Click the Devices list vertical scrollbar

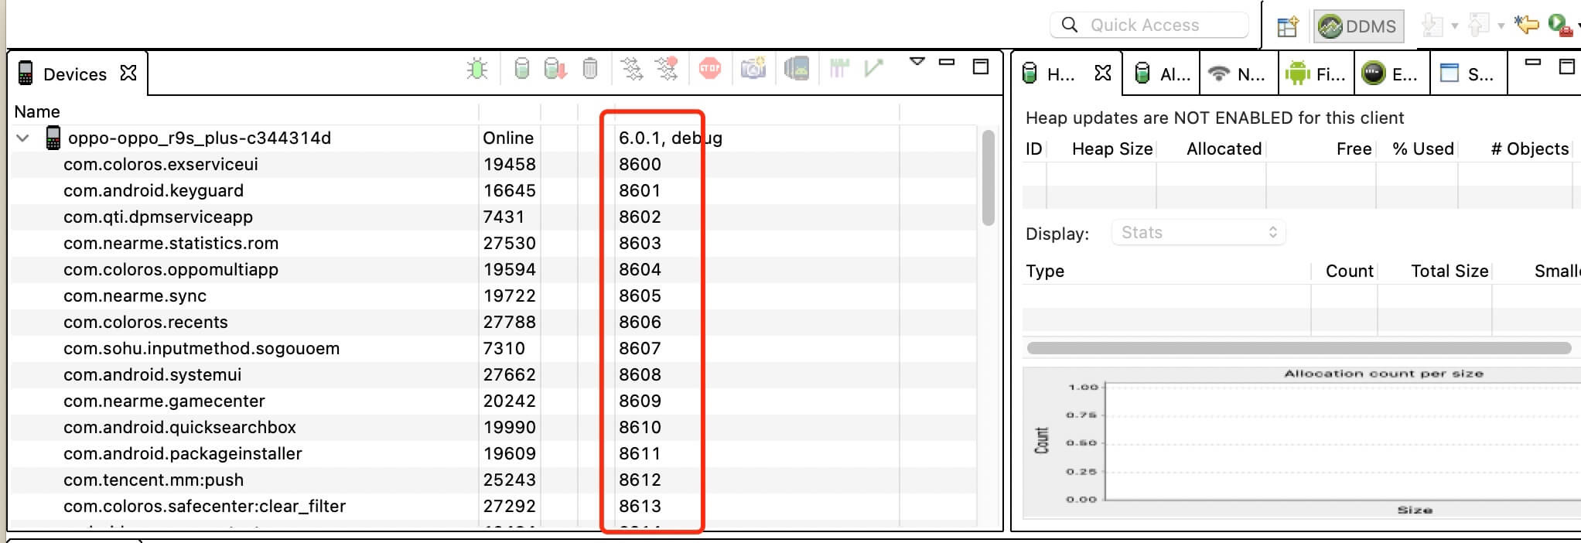[988, 178]
